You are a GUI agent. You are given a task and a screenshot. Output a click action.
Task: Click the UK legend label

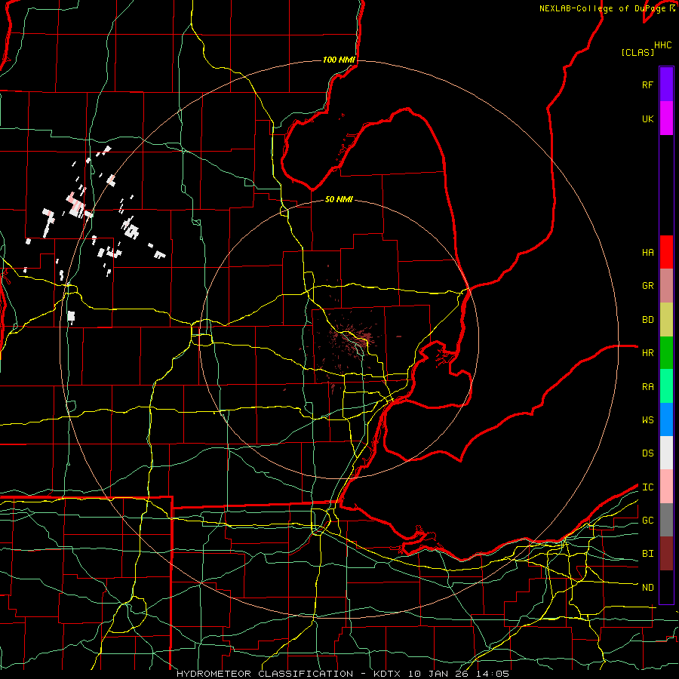pyautogui.click(x=647, y=118)
